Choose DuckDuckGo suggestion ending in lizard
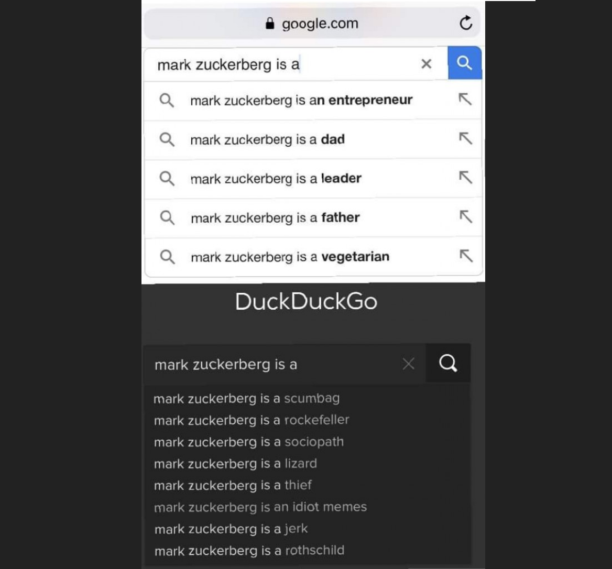The width and height of the screenshot is (612, 569). point(235,464)
